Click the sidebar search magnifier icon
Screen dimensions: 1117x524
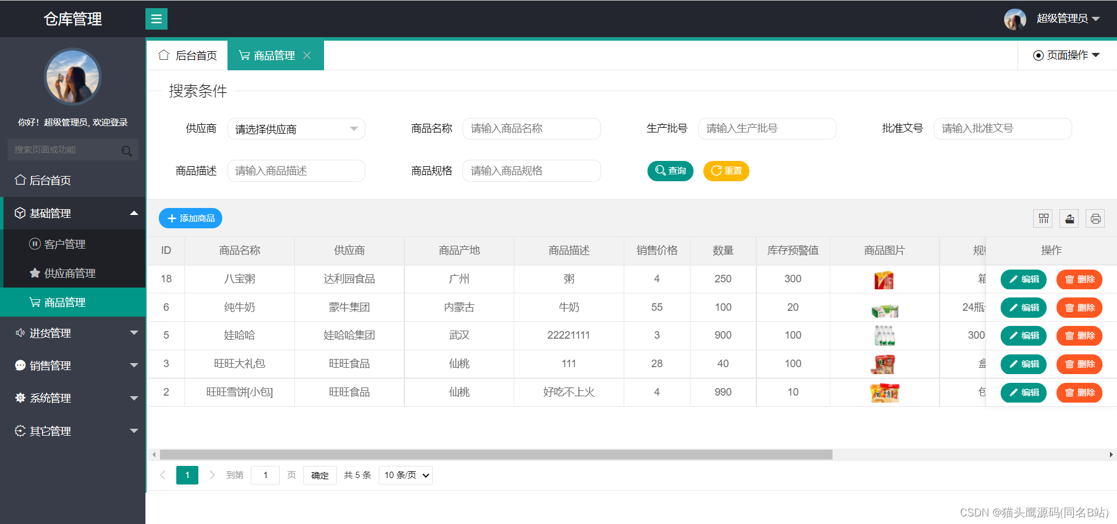tap(126, 151)
